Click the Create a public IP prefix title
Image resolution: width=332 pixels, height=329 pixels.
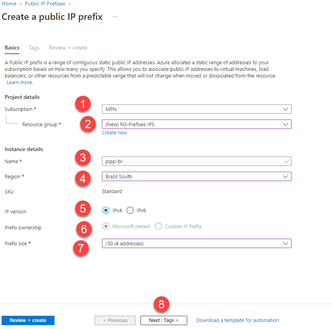[x=52, y=17]
